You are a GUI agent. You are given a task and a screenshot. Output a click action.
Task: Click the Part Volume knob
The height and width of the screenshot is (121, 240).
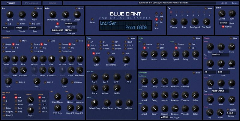(174, 22)
